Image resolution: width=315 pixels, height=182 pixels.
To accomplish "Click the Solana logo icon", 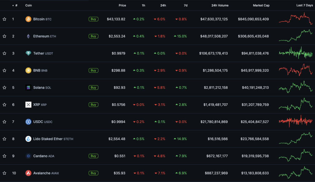I will [x=28, y=88].
